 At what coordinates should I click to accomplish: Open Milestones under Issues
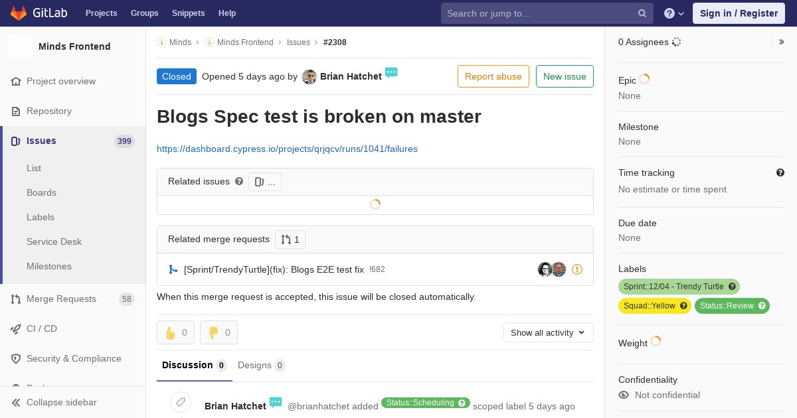click(49, 266)
